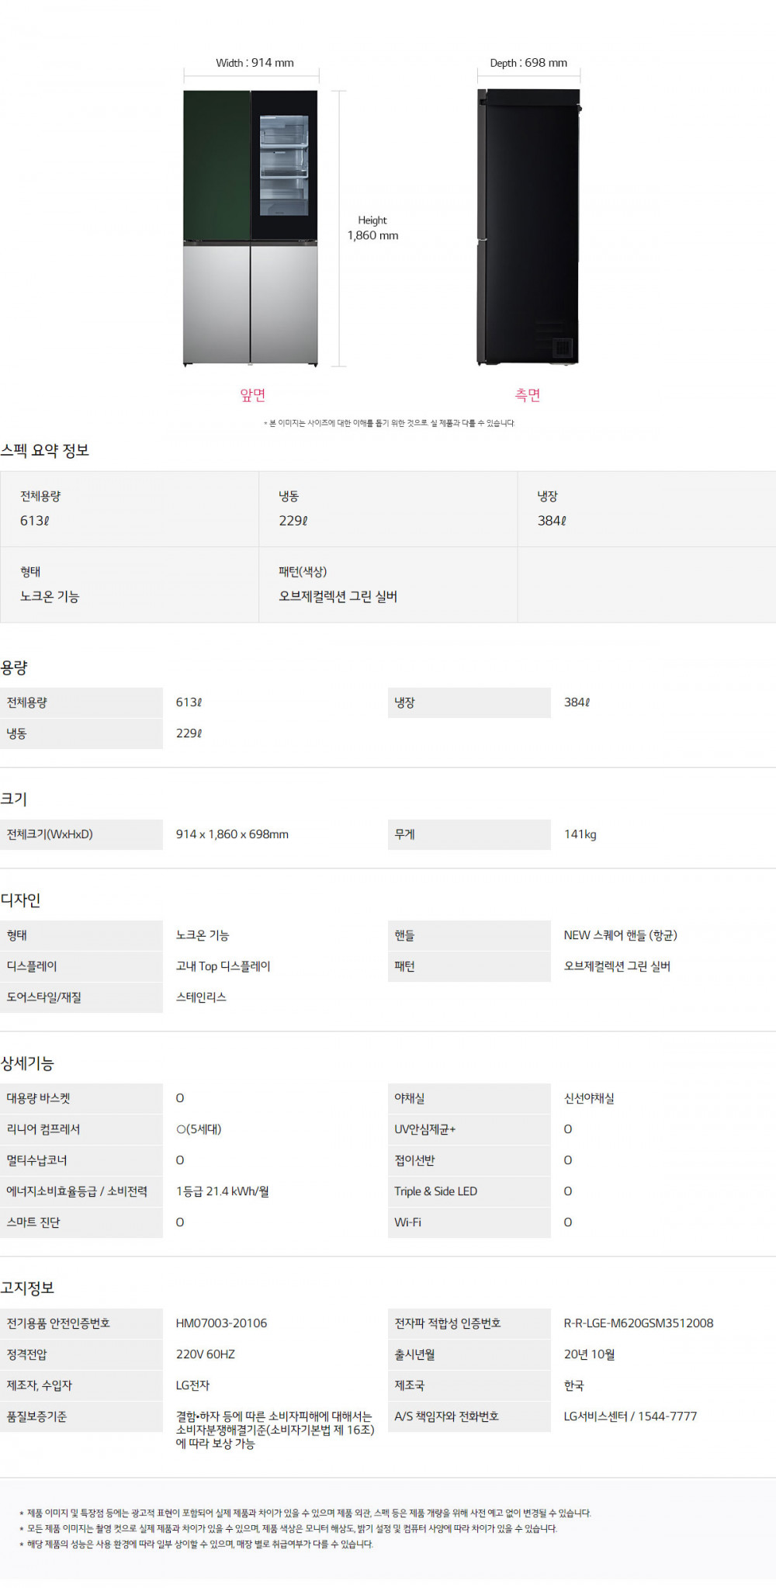Select the Depth 698 mm dimension label

click(528, 63)
